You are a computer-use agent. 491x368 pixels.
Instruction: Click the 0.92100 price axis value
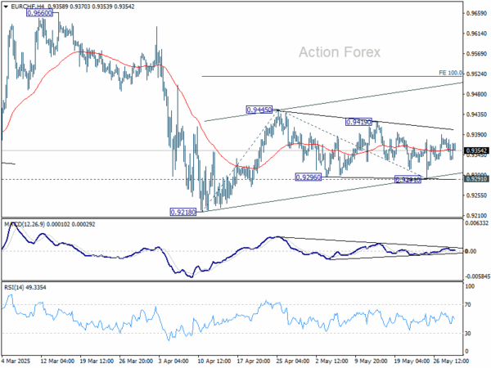(x=476, y=216)
